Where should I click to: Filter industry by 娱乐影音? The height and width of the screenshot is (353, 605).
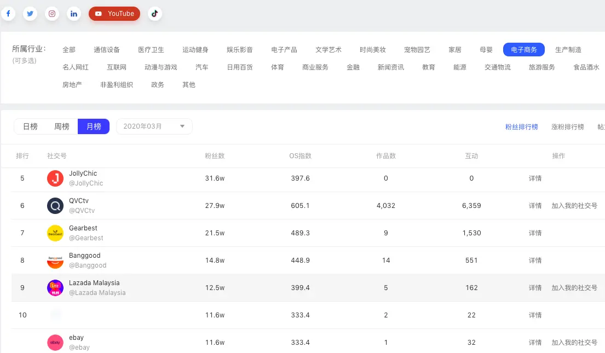240,49
